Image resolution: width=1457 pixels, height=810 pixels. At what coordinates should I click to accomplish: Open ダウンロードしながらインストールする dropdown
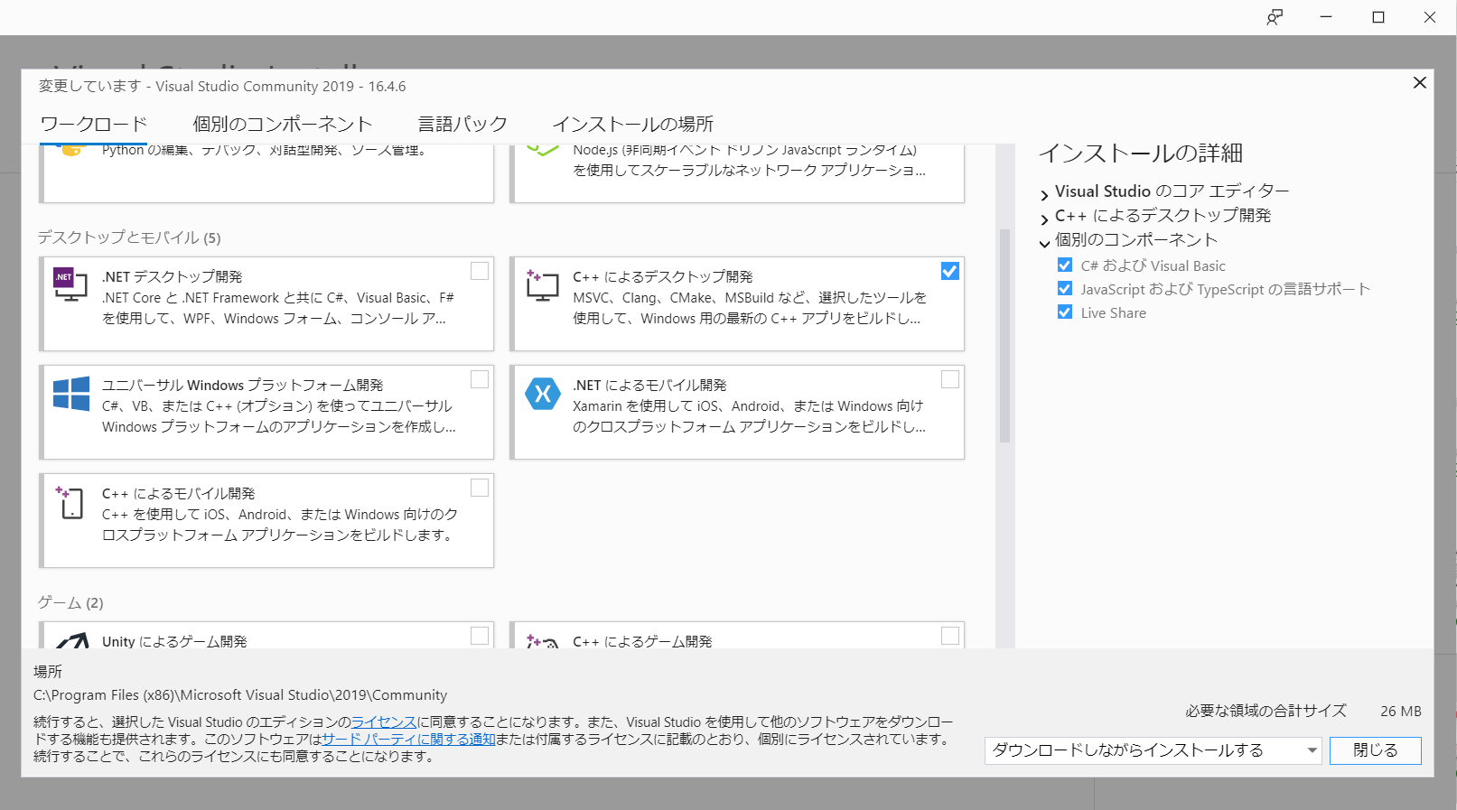pyautogui.click(x=1153, y=750)
